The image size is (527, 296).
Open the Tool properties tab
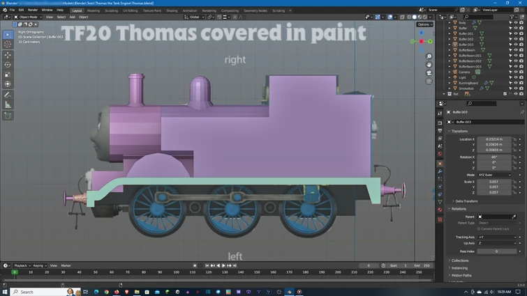click(440, 114)
